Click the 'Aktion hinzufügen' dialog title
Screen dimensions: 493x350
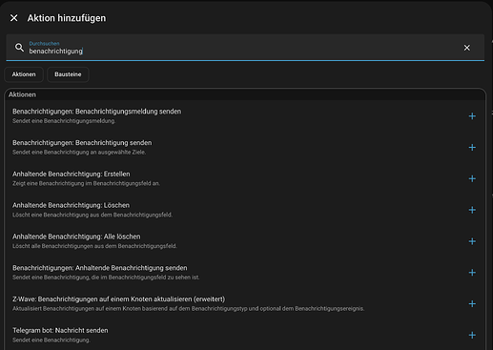tap(67, 18)
